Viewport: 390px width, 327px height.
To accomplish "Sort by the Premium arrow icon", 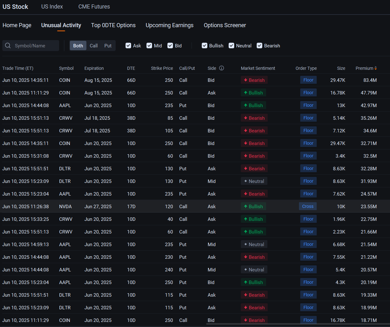I will (375, 68).
